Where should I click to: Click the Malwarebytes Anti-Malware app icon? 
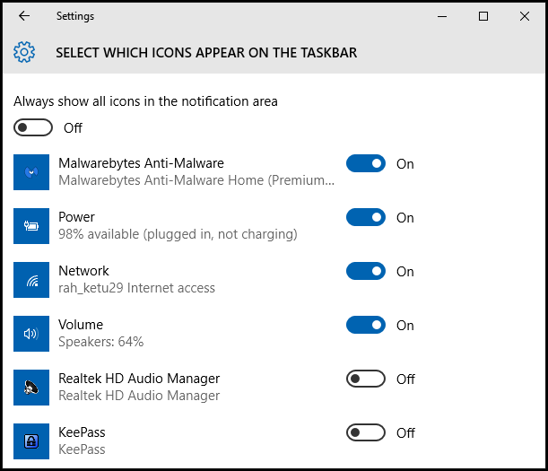click(x=31, y=172)
